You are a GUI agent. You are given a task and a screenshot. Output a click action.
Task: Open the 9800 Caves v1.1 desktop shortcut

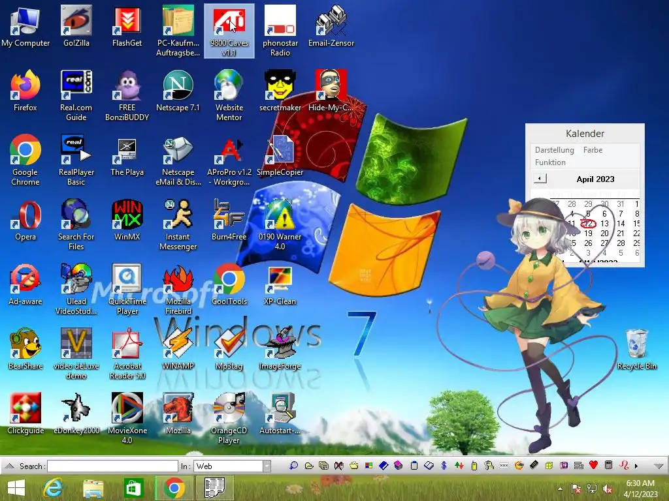[x=229, y=31]
